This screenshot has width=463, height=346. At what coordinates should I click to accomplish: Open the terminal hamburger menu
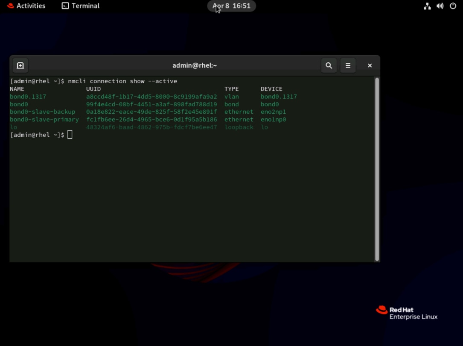tap(348, 65)
